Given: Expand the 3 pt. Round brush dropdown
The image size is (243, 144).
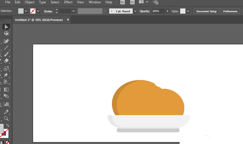Looking at the screenshot, I should pyautogui.click(x=135, y=11).
